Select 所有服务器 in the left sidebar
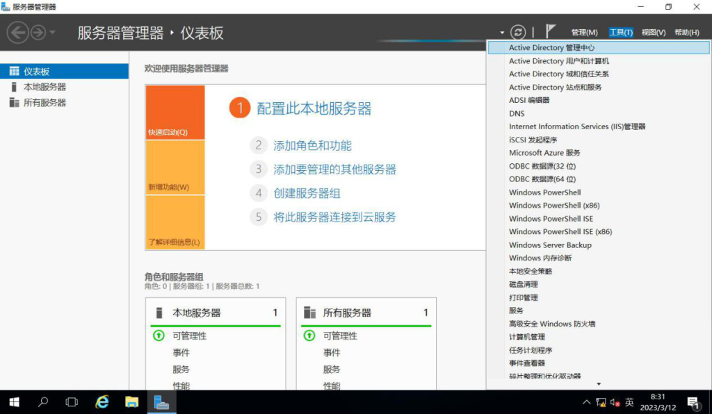Screen dimensions: 712x414 [64, 103]
